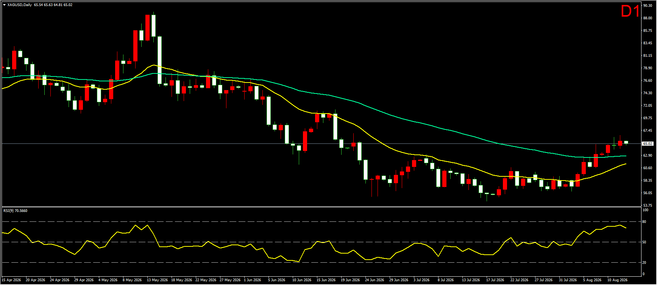
Task: Click the 88.00 price scale value
Action: point(648,18)
